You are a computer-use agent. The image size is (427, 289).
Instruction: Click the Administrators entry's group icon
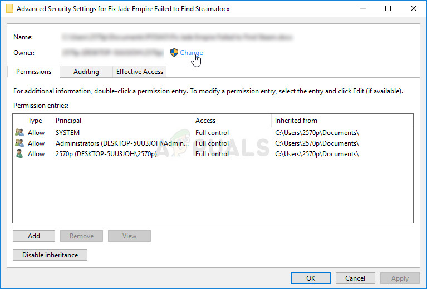(x=20, y=143)
